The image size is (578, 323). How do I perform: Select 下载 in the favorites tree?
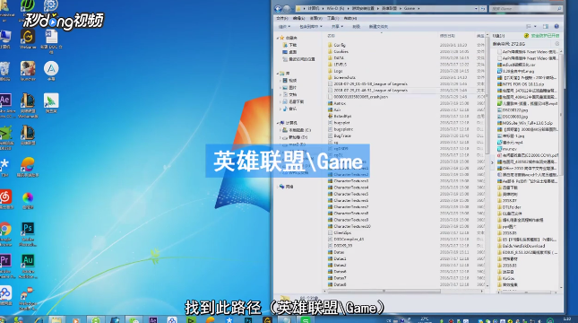(x=289, y=45)
